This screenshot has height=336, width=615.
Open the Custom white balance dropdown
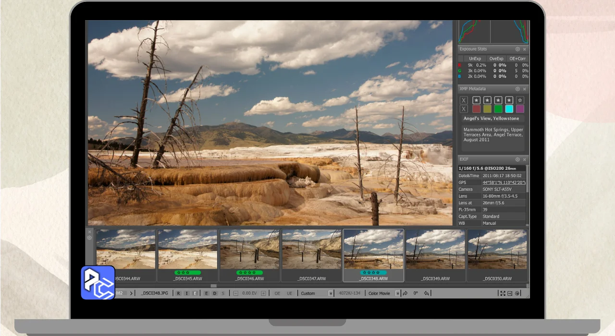coord(331,293)
